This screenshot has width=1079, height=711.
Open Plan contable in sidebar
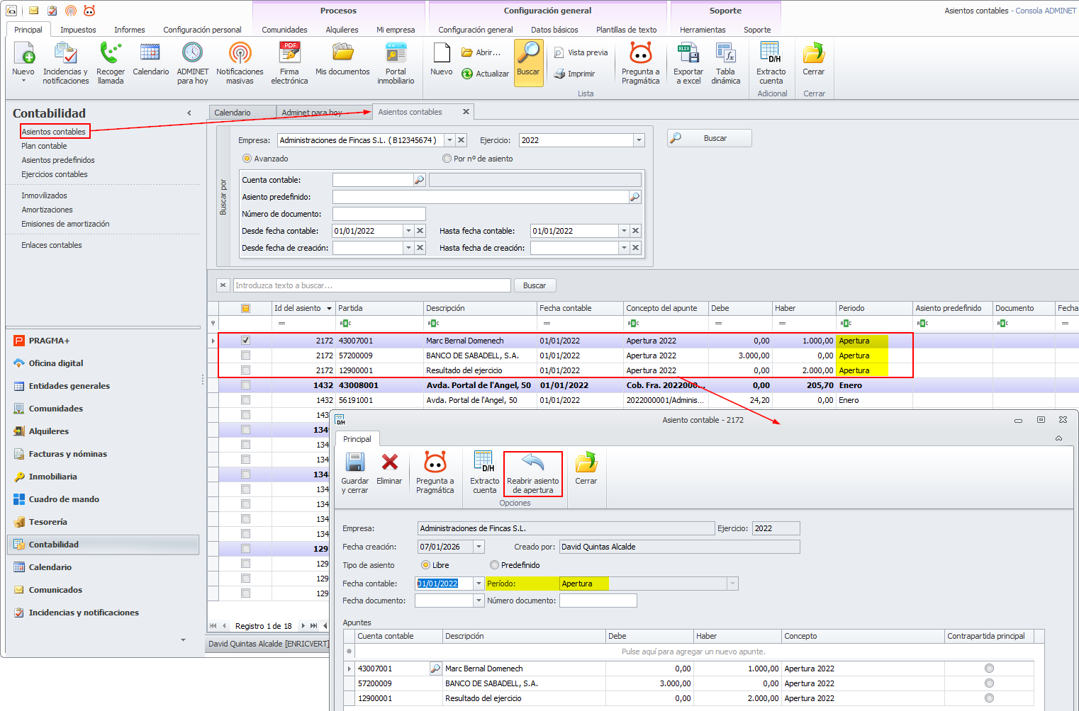[44, 146]
